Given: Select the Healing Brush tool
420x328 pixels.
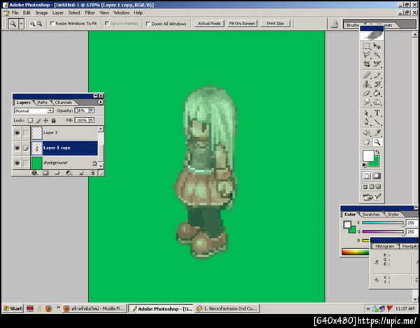Looking at the screenshot, I should (366, 75).
